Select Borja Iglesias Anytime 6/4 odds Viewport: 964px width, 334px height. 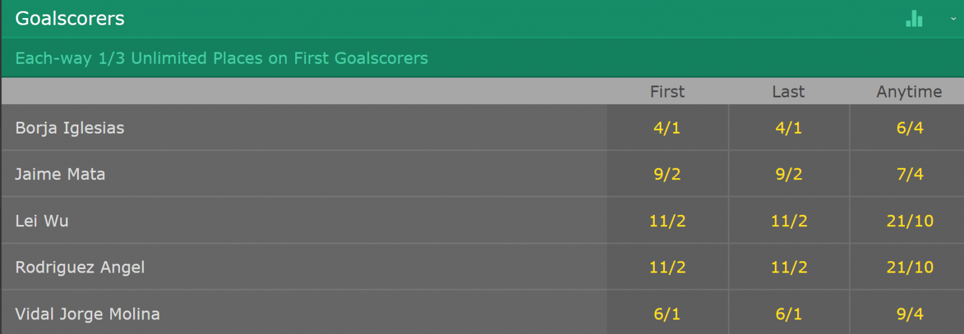[910, 128]
